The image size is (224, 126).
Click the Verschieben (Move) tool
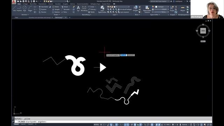click(43, 7)
